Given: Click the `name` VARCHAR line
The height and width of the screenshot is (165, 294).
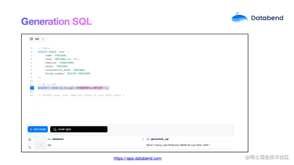Looking at the screenshot, I should point(56,55).
